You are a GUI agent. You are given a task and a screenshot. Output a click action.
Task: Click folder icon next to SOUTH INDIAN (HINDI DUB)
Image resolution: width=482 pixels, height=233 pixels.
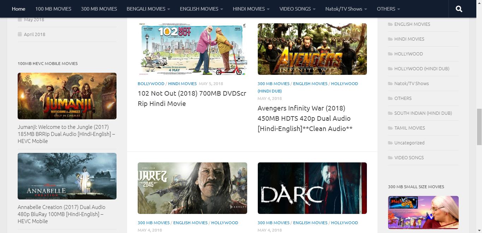tap(391, 113)
